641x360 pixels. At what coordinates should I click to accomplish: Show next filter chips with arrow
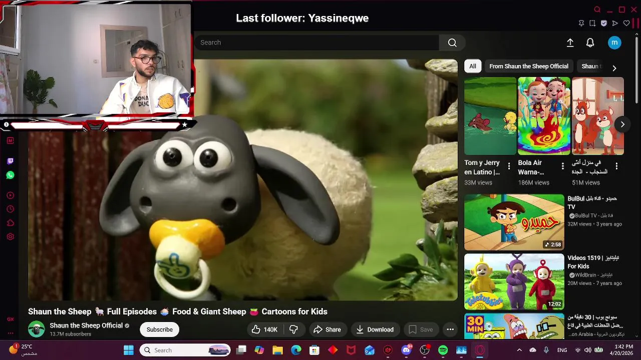point(614,68)
